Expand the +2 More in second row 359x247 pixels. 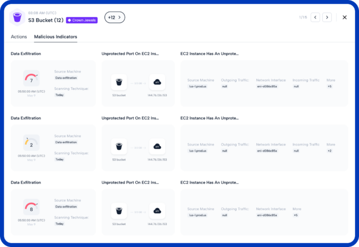(x=330, y=151)
